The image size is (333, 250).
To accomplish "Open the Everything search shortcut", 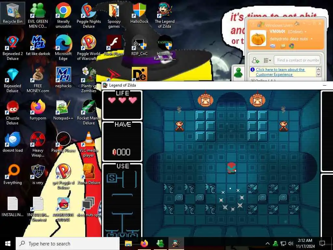I will coord(13,175).
